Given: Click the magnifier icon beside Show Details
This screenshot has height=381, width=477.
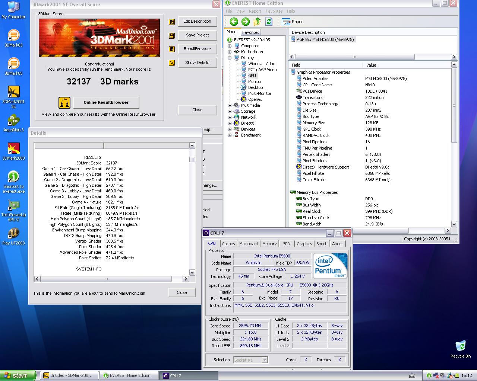Looking at the screenshot, I should (x=172, y=63).
